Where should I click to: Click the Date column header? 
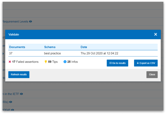[84, 47]
